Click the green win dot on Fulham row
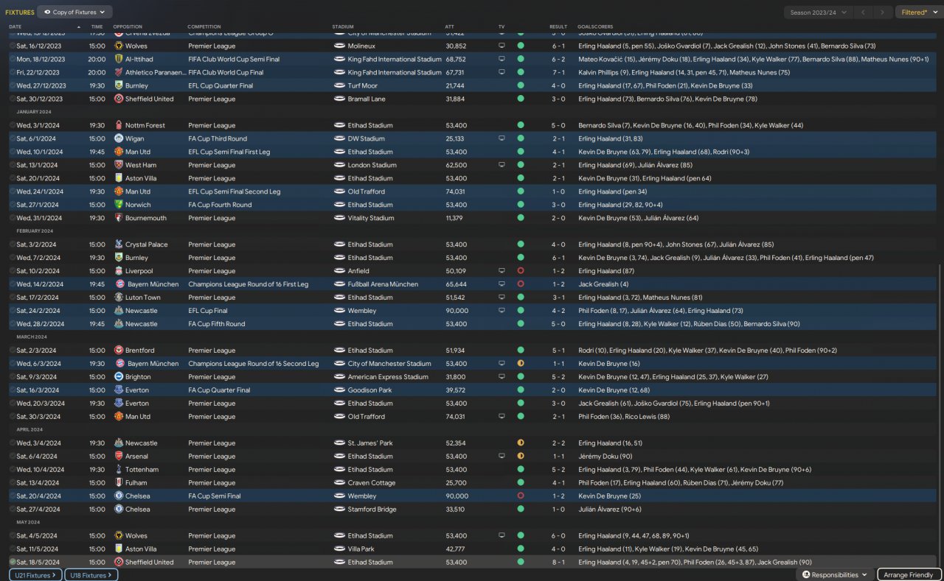 pyautogui.click(x=521, y=483)
